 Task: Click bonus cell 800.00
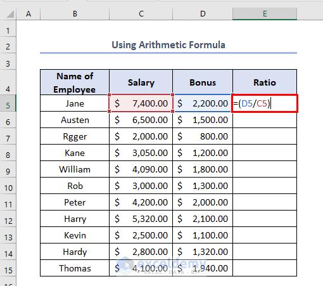point(203,136)
